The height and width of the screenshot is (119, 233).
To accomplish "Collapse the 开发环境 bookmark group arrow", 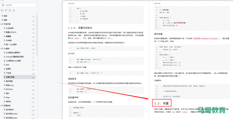I will coord(1,24).
